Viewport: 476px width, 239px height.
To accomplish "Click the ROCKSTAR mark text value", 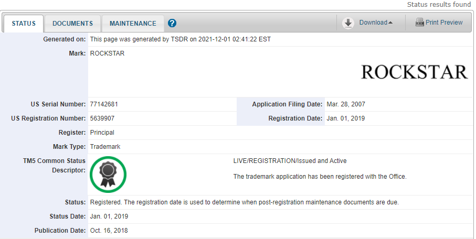I will coord(107,53).
